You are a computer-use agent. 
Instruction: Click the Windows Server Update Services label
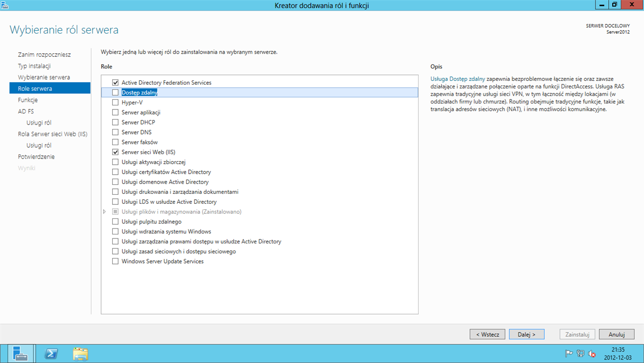point(163,262)
